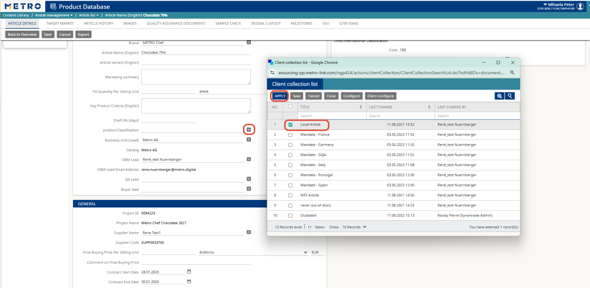590x288 pixels.
Task: Switch to the Target Market tab
Action: 60,23
